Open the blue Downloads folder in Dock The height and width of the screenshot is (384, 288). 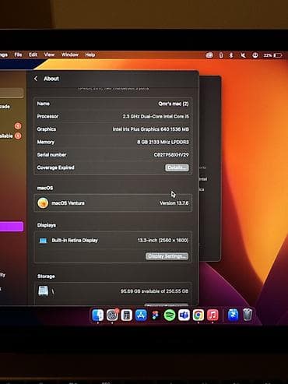(233, 315)
